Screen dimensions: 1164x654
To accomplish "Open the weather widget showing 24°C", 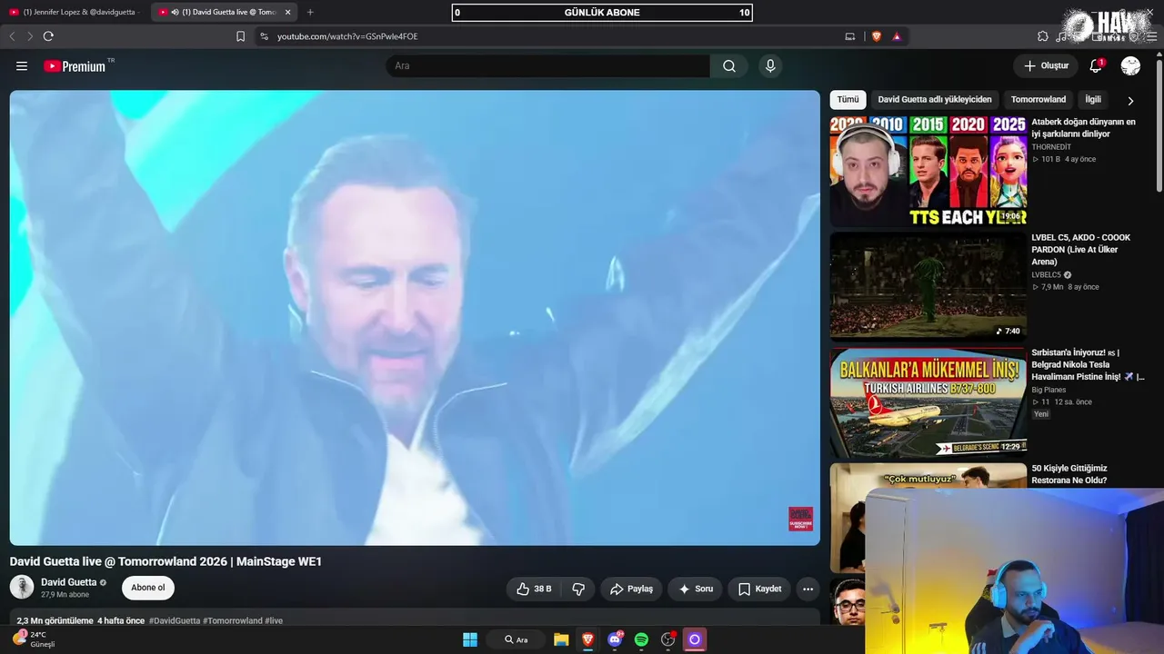I will pos(35,639).
